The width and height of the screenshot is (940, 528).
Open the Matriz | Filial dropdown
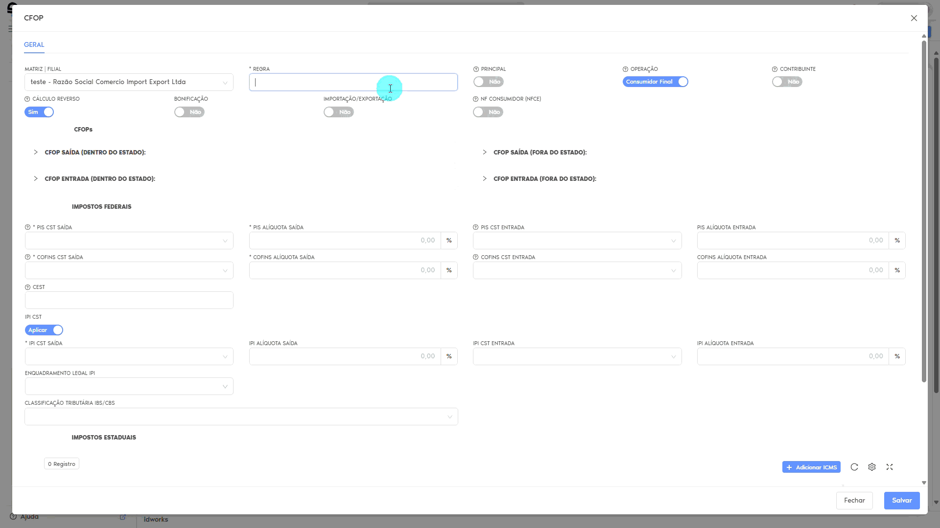[129, 82]
